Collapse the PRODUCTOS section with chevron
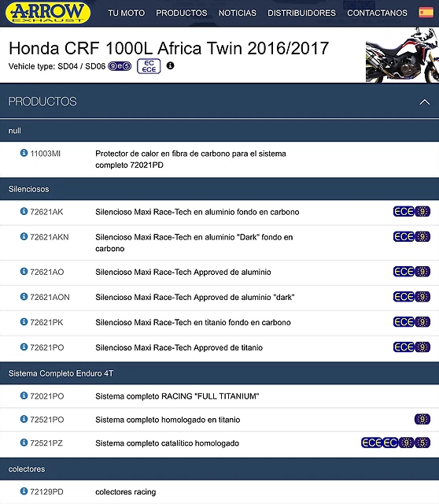Screen dimensions: 439x504 (425, 102)
